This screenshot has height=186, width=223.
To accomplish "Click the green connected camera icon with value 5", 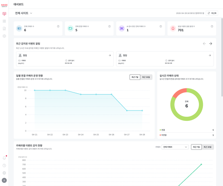I will click(x=70, y=29).
